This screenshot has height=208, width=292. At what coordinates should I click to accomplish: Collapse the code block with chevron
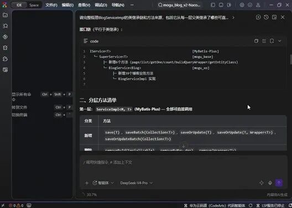click(x=280, y=41)
